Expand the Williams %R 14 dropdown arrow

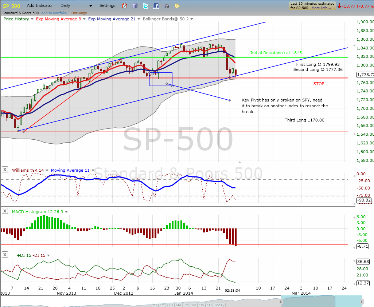[x=47, y=170]
